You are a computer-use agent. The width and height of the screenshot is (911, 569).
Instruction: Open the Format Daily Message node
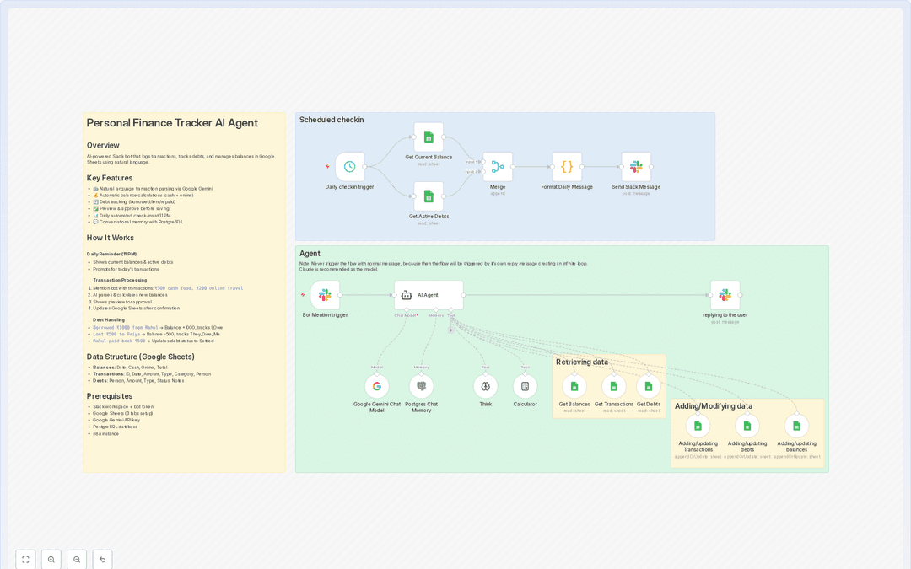point(566,165)
